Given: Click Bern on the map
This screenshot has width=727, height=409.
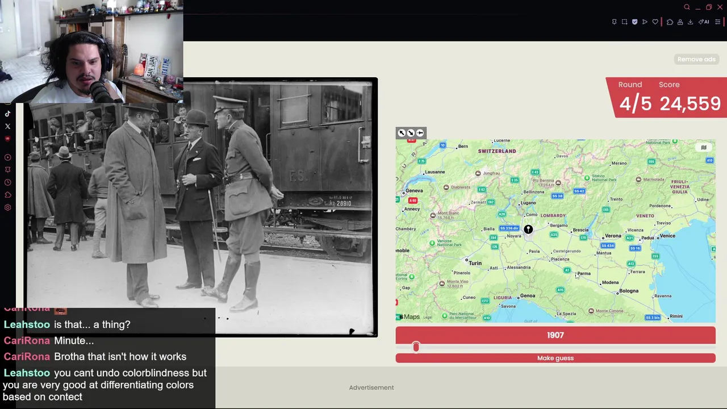Looking at the screenshot, I should click(x=463, y=147).
